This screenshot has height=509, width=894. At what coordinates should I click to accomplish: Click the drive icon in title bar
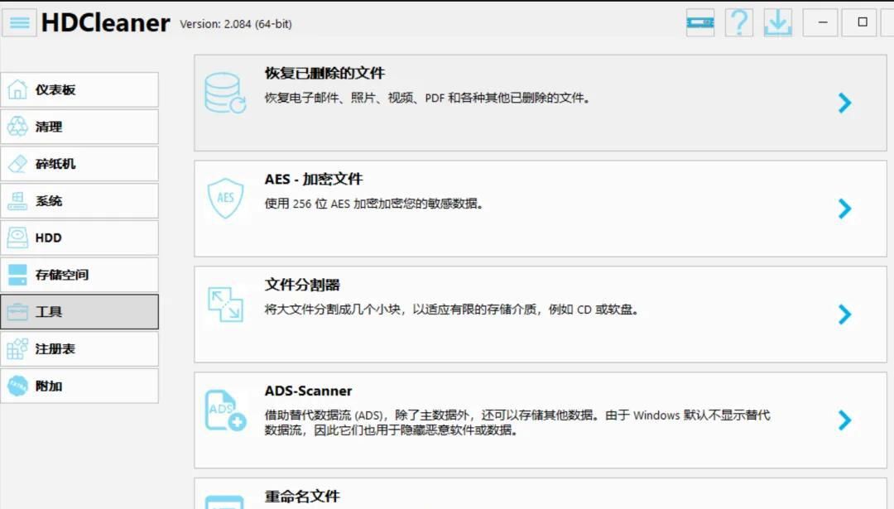(700, 23)
